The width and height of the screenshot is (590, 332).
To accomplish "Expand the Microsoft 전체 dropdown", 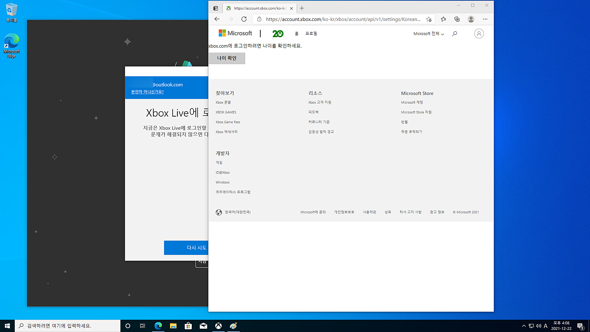I will (428, 34).
